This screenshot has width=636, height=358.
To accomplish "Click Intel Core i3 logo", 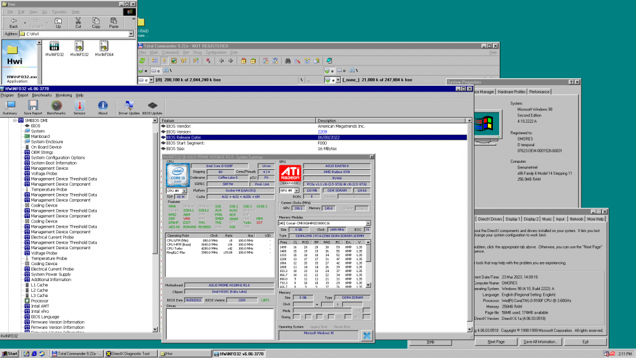I will click(x=177, y=175).
